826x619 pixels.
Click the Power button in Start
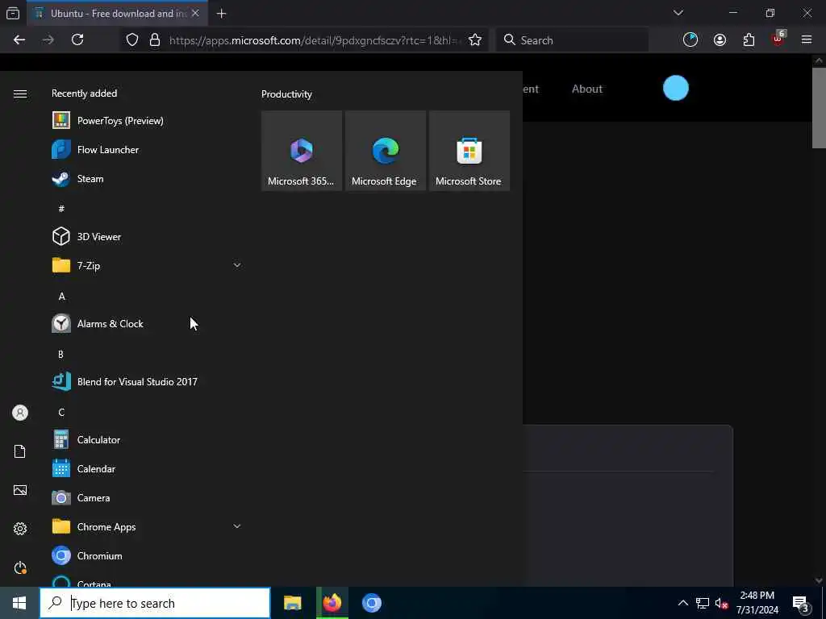point(20,567)
